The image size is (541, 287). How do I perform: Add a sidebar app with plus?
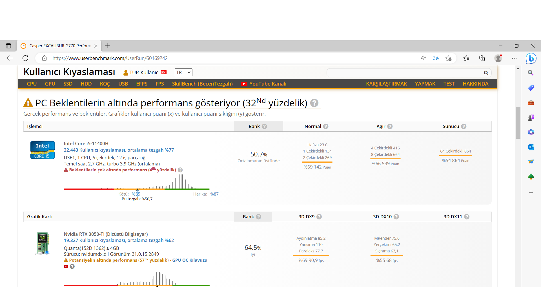click(531, 192)
